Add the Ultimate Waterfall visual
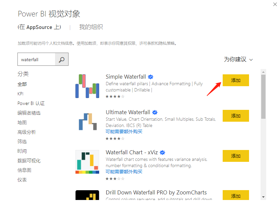The width and height of the screenshot is (280, 224). pyautogui.click(x=236, y=116)
